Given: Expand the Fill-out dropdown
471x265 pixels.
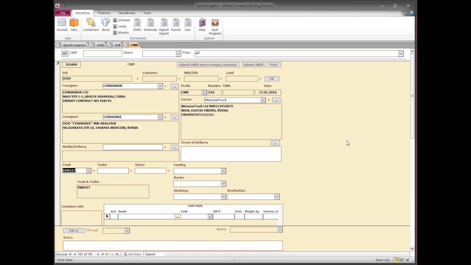Looking at the screenshot, I should coord(127,231).
